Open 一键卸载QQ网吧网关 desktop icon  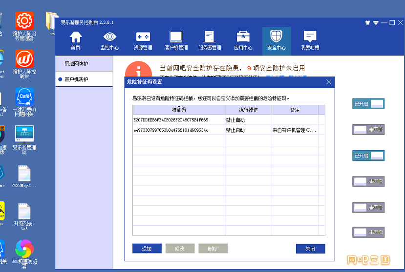tap(24, 102)
